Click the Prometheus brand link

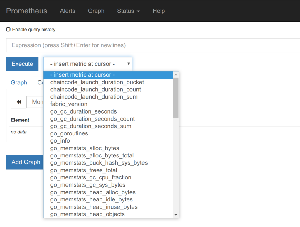(x=26, y=11)
